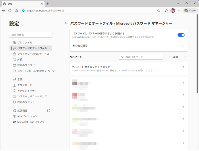This screenshot has width=199, height=151.
Task: Click external link icon beside 拡張機能
Action: click(49, 111)
